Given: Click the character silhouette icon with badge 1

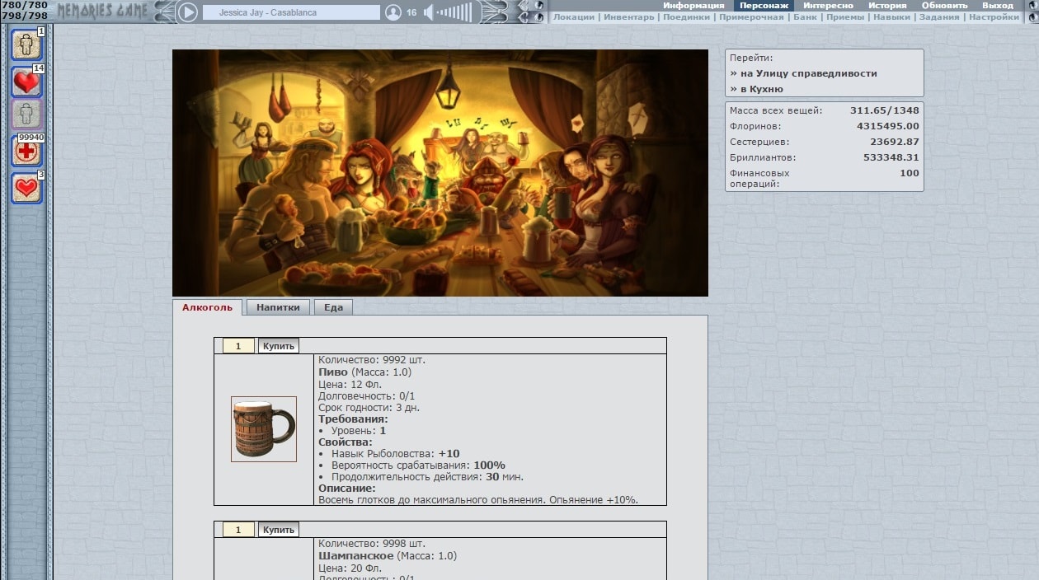Looking at the screenshot, I should click(26, 44).
